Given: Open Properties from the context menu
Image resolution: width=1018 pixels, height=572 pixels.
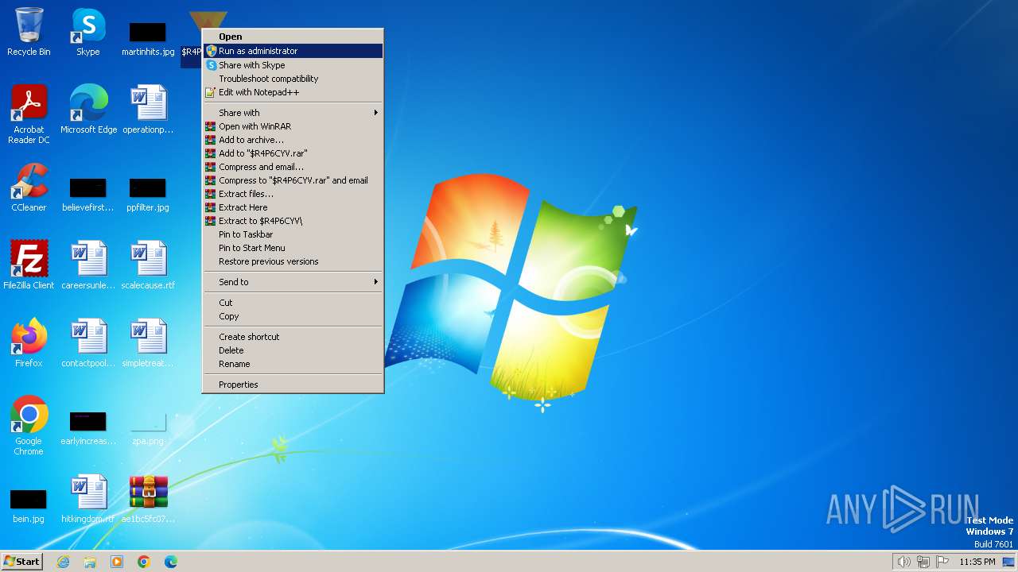Looking at the screenshot, I should (x=293, y=385).
